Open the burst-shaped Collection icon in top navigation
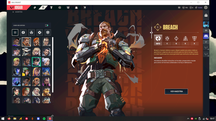 [60, 8]
